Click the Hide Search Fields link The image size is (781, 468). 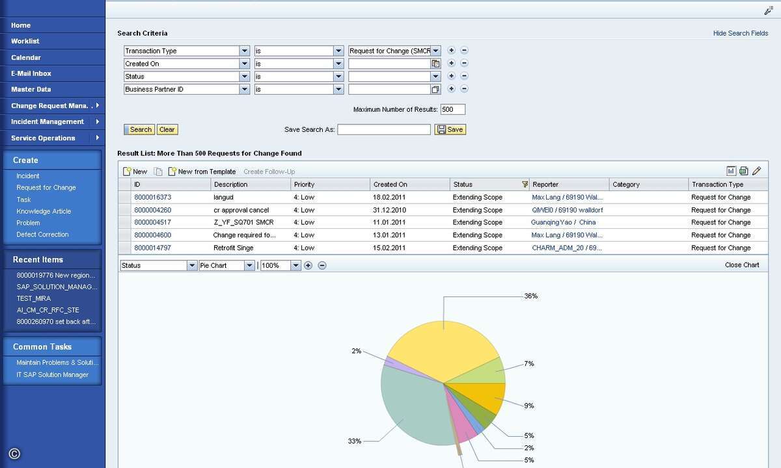click(741, 33)
